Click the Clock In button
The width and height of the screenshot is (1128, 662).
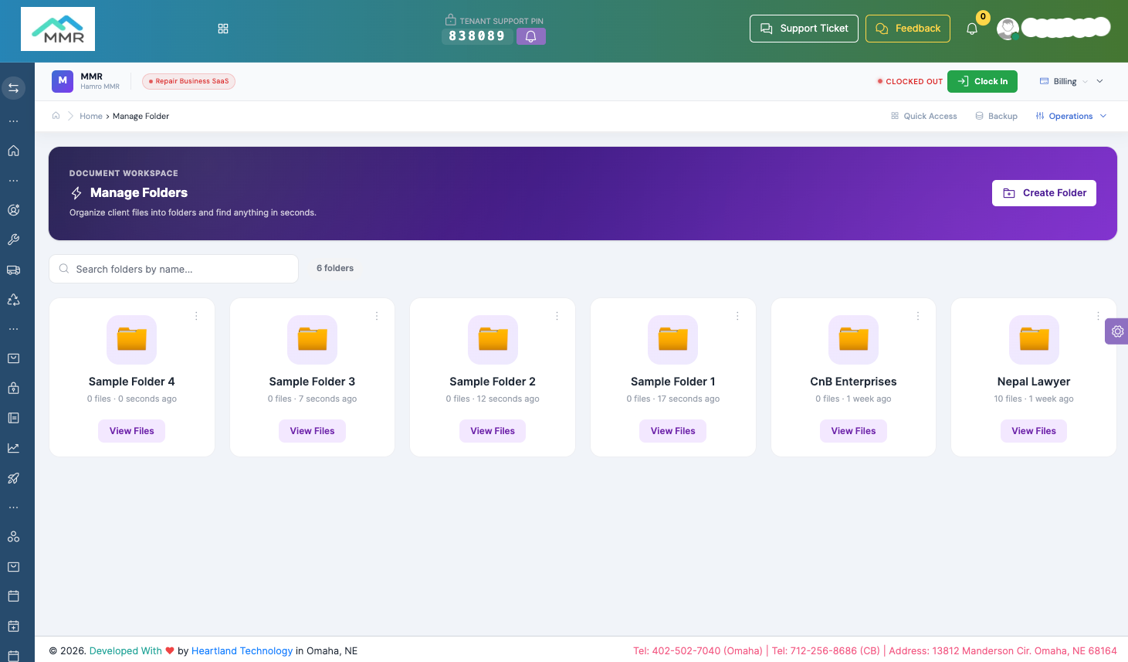[982, 81]
